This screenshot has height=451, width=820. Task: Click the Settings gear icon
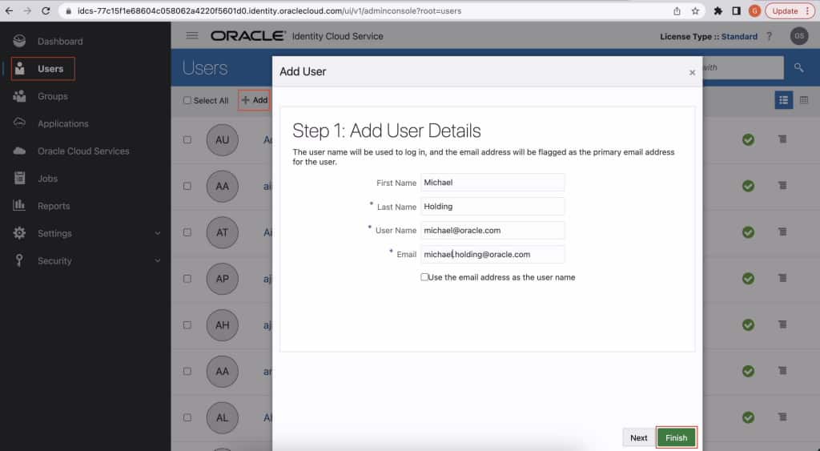[19, 233]
